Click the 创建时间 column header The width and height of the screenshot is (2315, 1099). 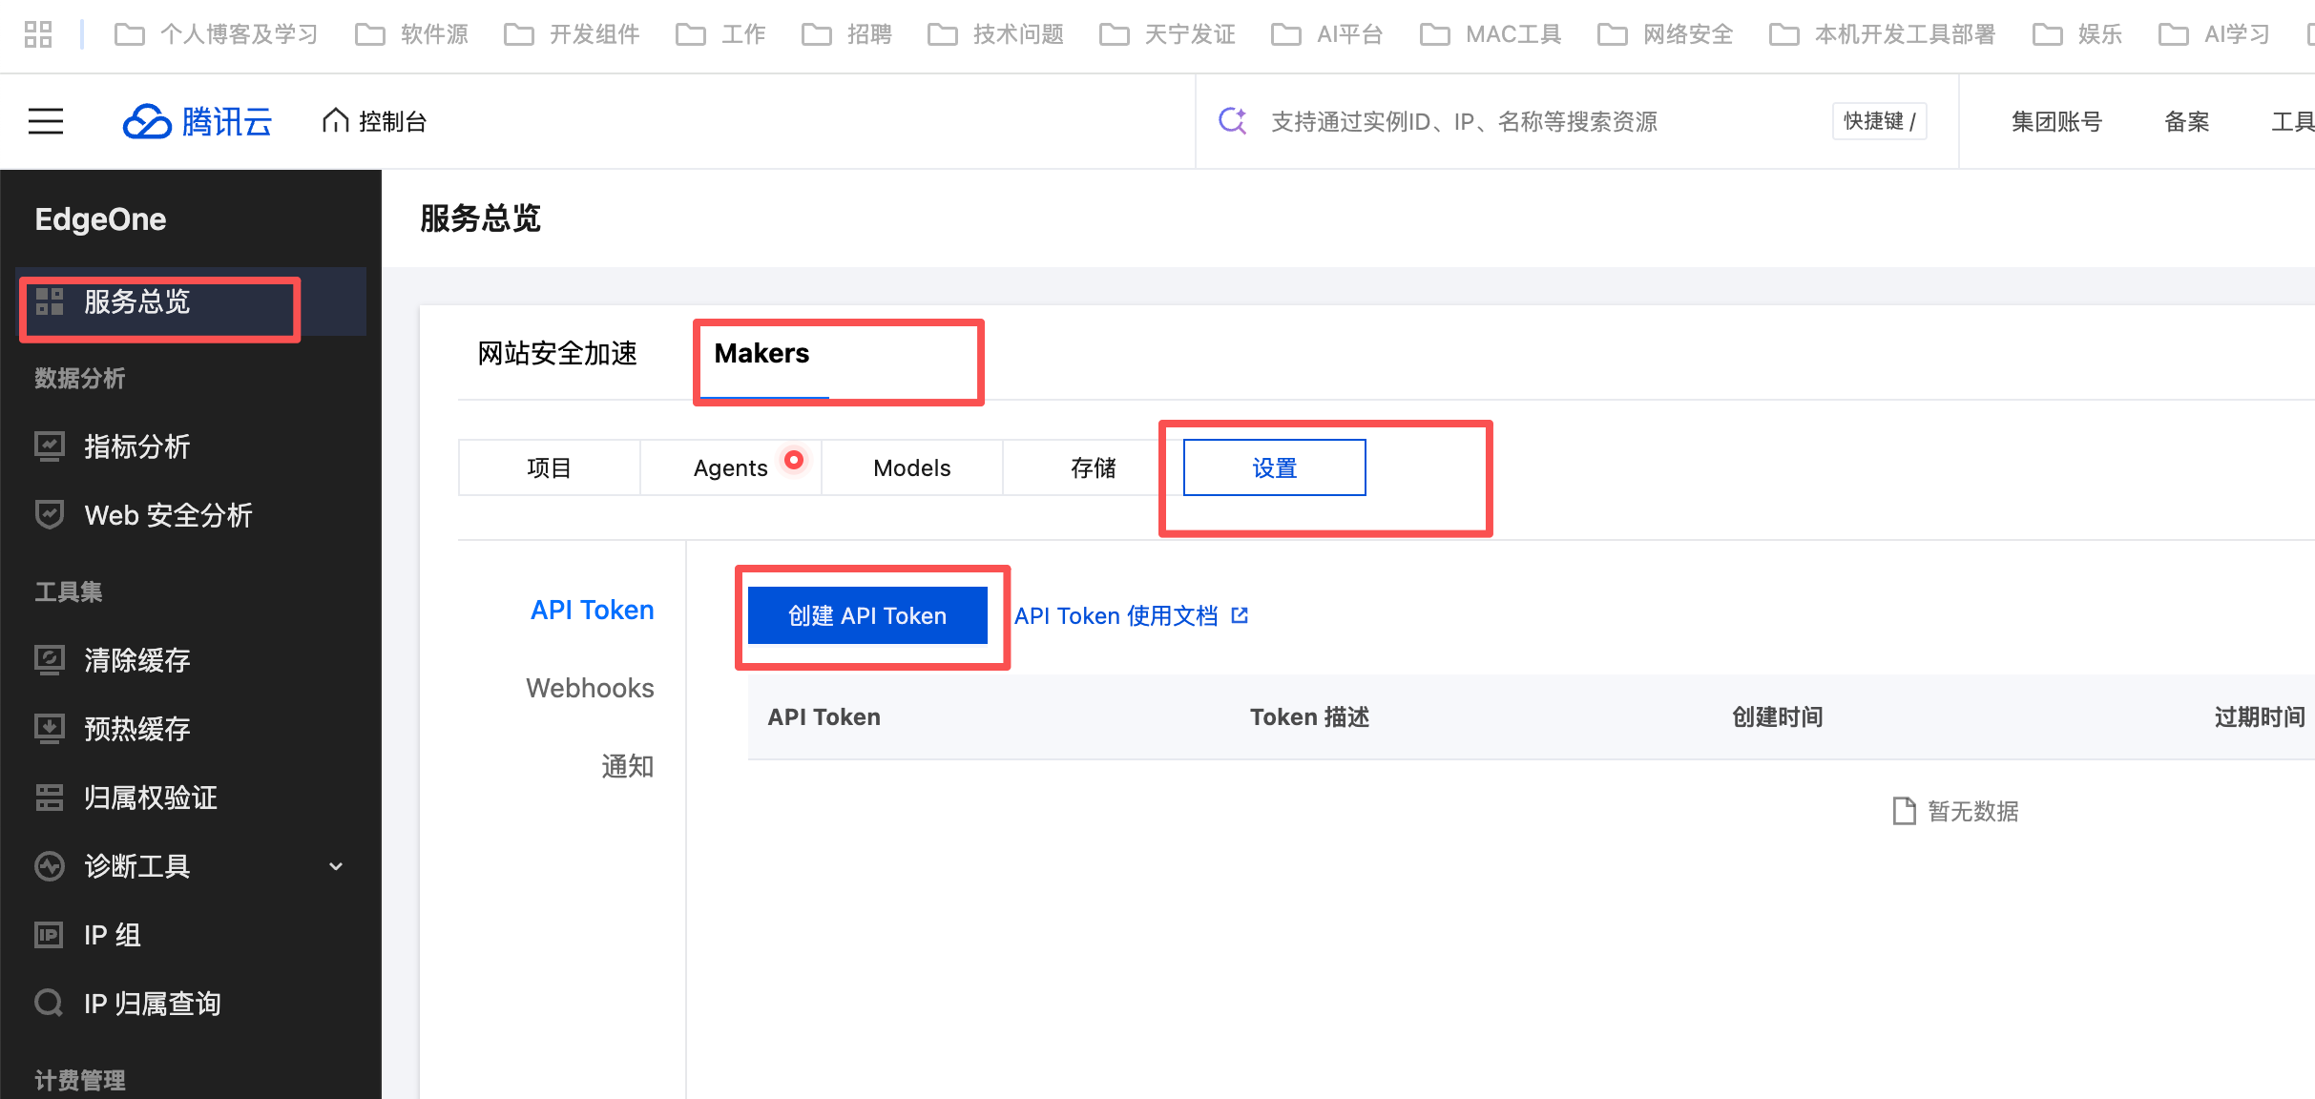pos(1778,716)
